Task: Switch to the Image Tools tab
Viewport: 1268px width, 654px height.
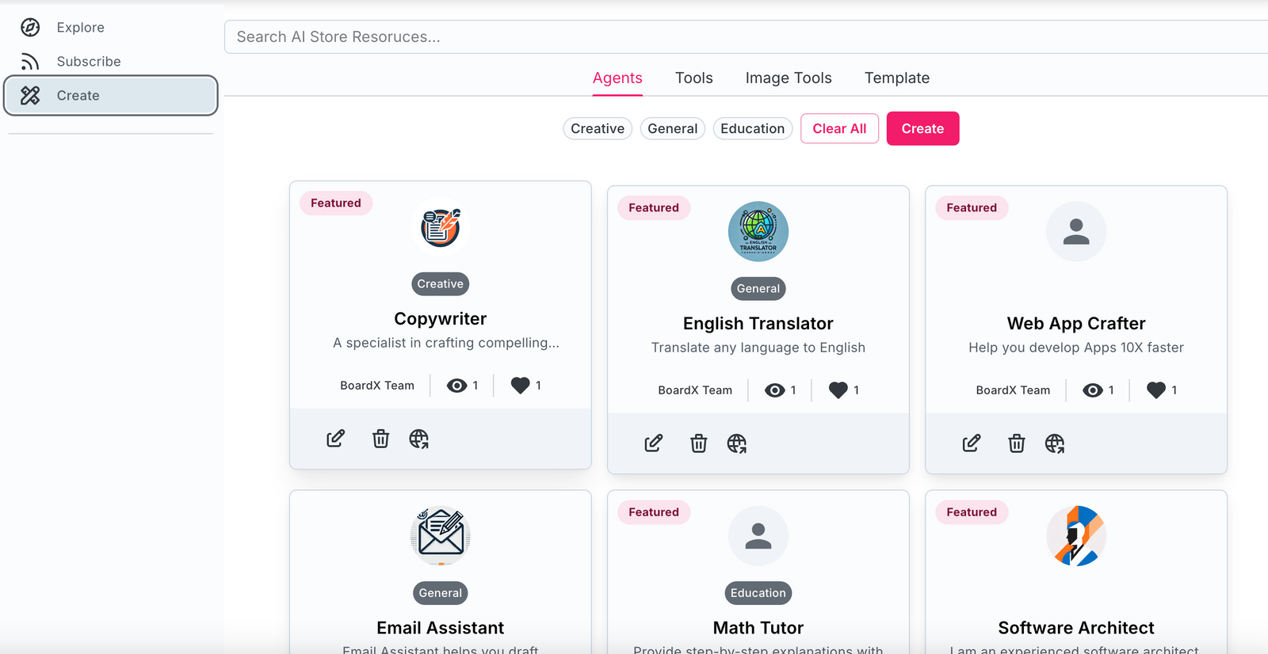Action: (x=789, y=78)
